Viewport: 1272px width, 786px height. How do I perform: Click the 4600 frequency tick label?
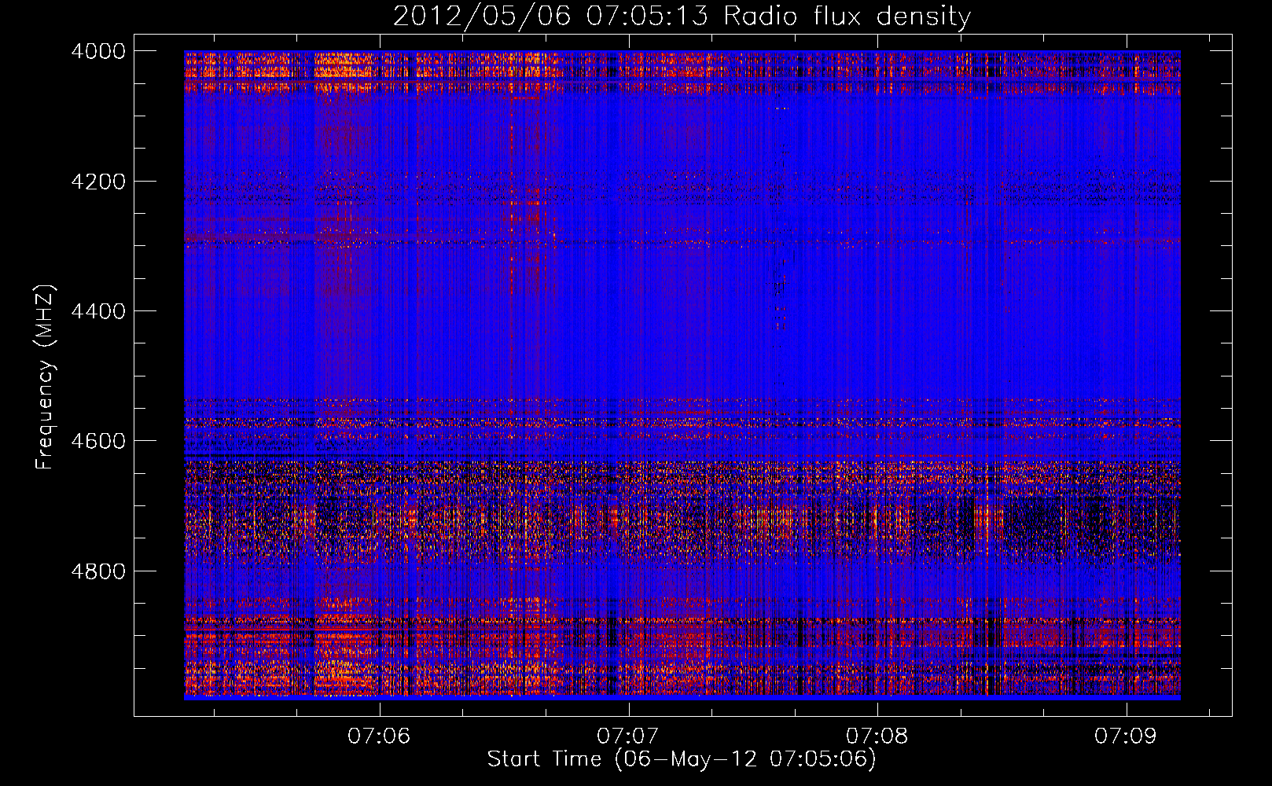coord(98,441)
